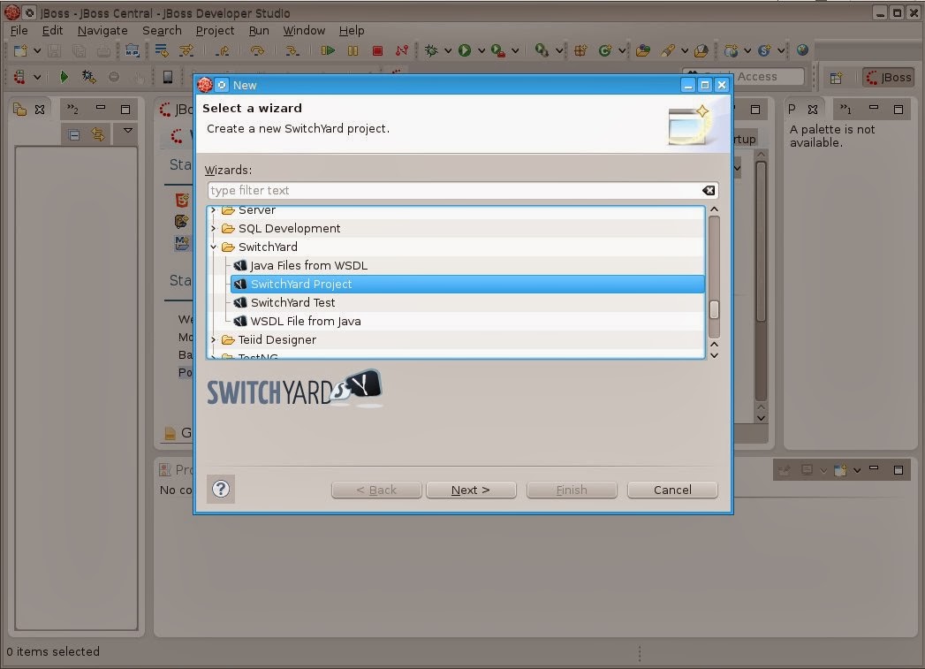Click the Suspend pause icon
Image resolution: width=925 pixels, height=669 pixels.
pyautogui.click(x=353, y=51)
